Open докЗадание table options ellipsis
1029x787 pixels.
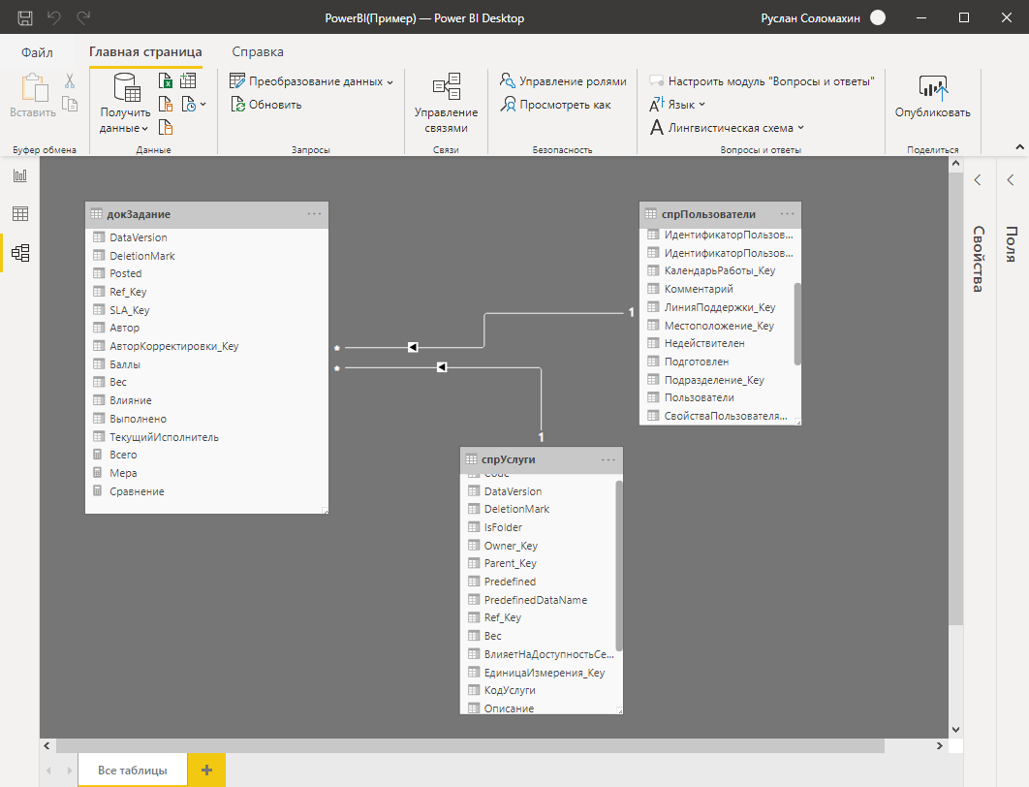[315, 214]
